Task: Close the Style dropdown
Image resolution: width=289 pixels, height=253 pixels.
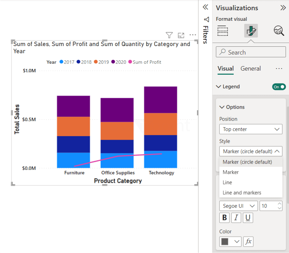Action: pos(251,151)
